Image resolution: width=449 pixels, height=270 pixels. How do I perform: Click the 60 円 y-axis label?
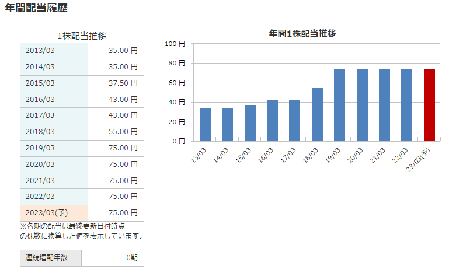tap(177, 83)
